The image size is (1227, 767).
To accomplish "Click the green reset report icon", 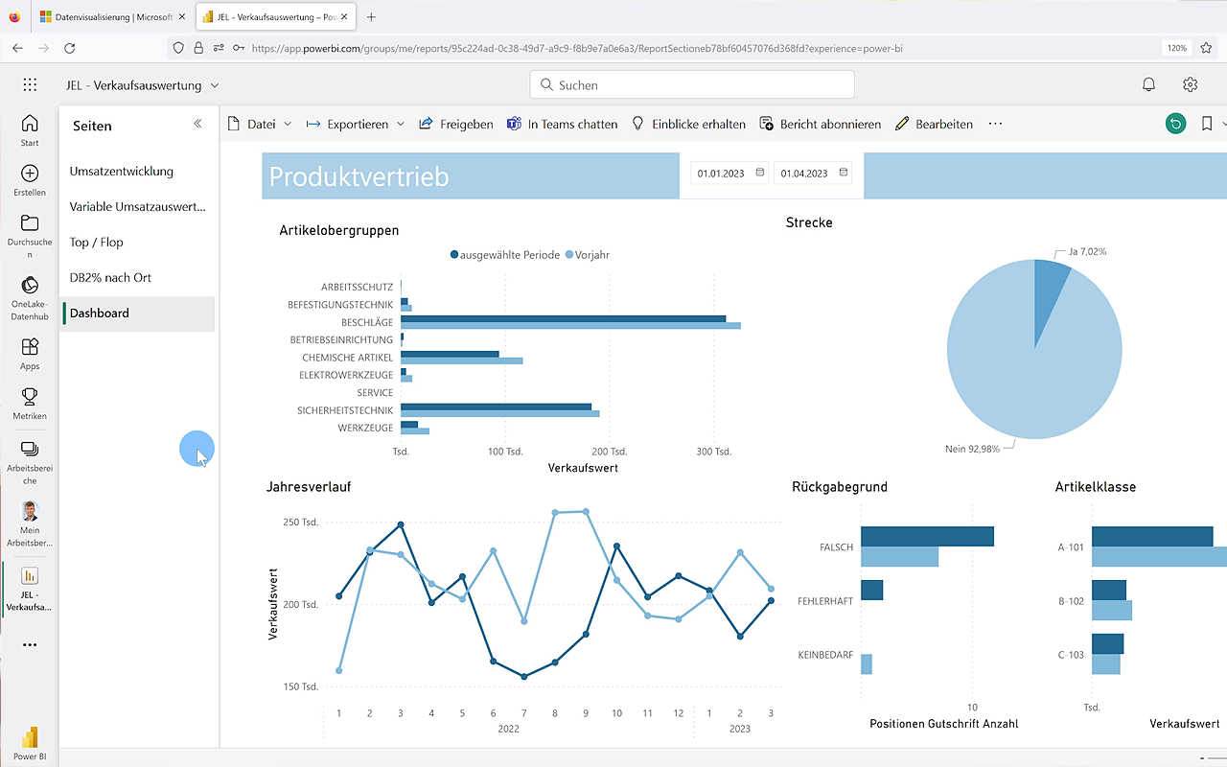I will click(1174, 124).
